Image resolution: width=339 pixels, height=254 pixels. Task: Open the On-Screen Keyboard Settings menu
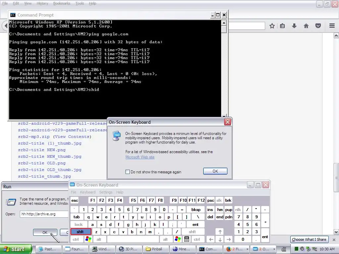pos(106,192)
